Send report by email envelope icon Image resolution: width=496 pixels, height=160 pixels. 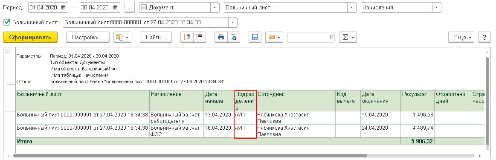click(x=274, y=37)
